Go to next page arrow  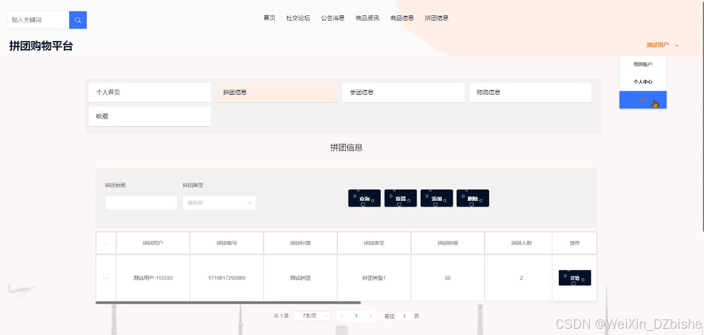[x=371, y=316]
